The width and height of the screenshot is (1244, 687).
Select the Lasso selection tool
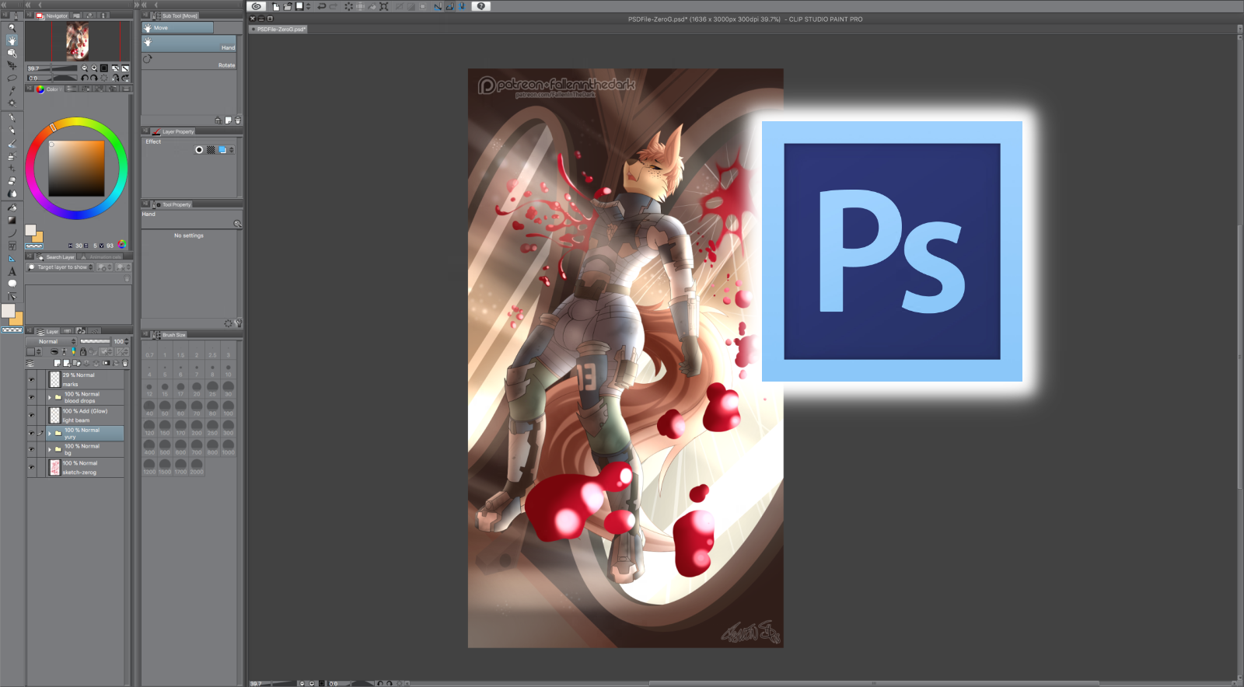pos(12,78)
